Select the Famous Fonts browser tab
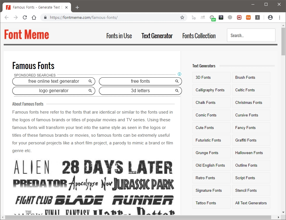Screen dimensions: 286x220 click(x=36, y=7)
